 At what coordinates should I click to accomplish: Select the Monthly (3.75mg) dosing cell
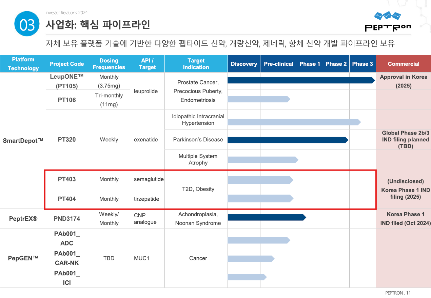pos(109,81)
